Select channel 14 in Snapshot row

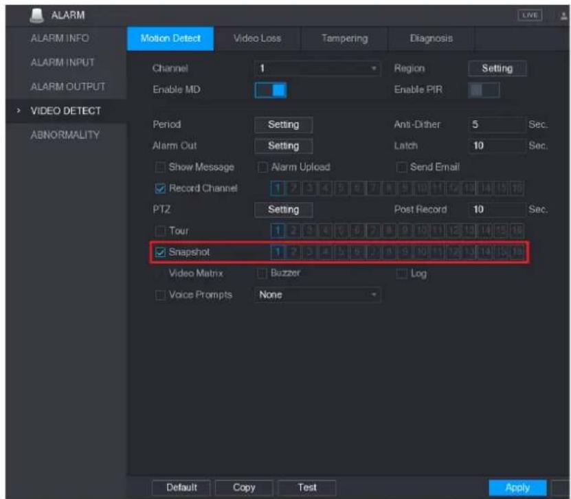coord(484,252)
